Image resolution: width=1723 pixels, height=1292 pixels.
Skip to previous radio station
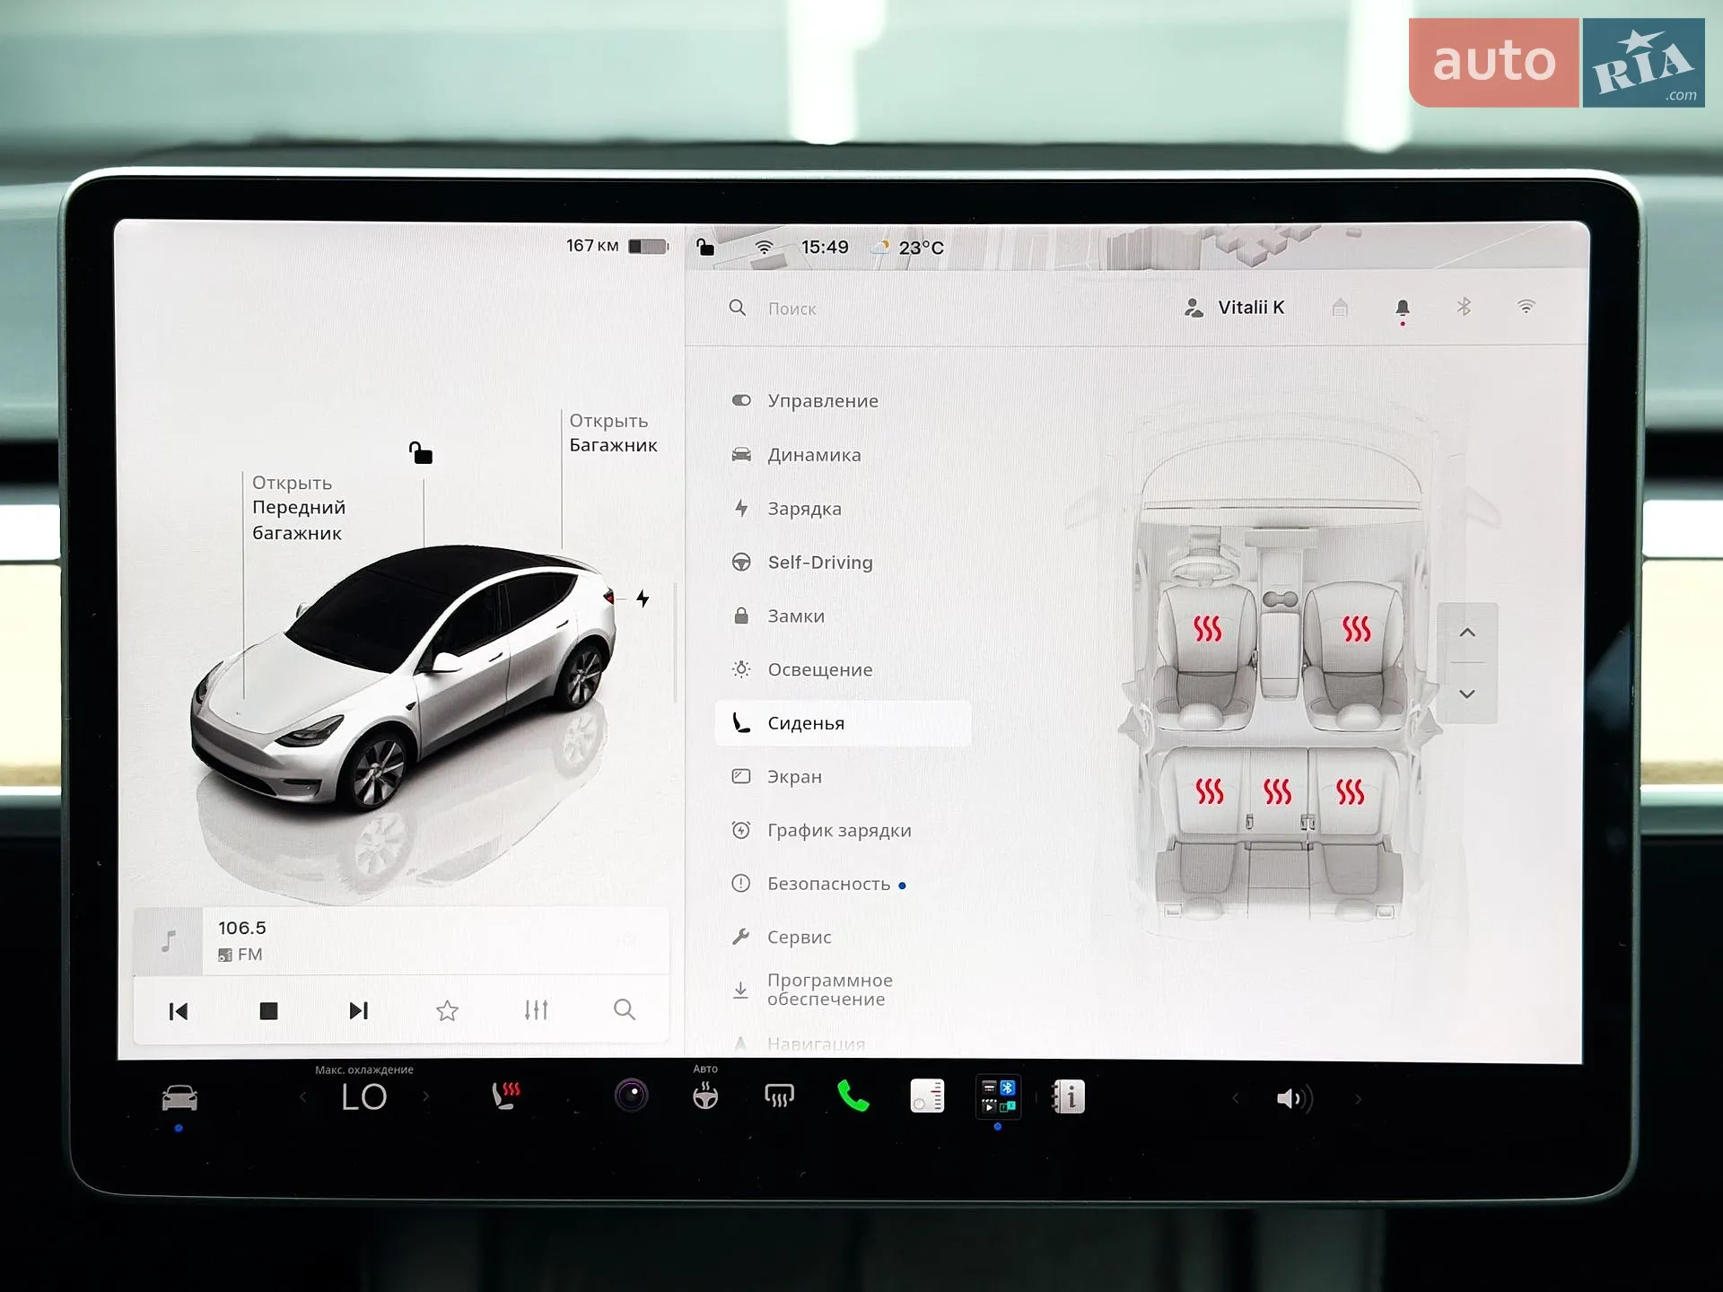179,1011
